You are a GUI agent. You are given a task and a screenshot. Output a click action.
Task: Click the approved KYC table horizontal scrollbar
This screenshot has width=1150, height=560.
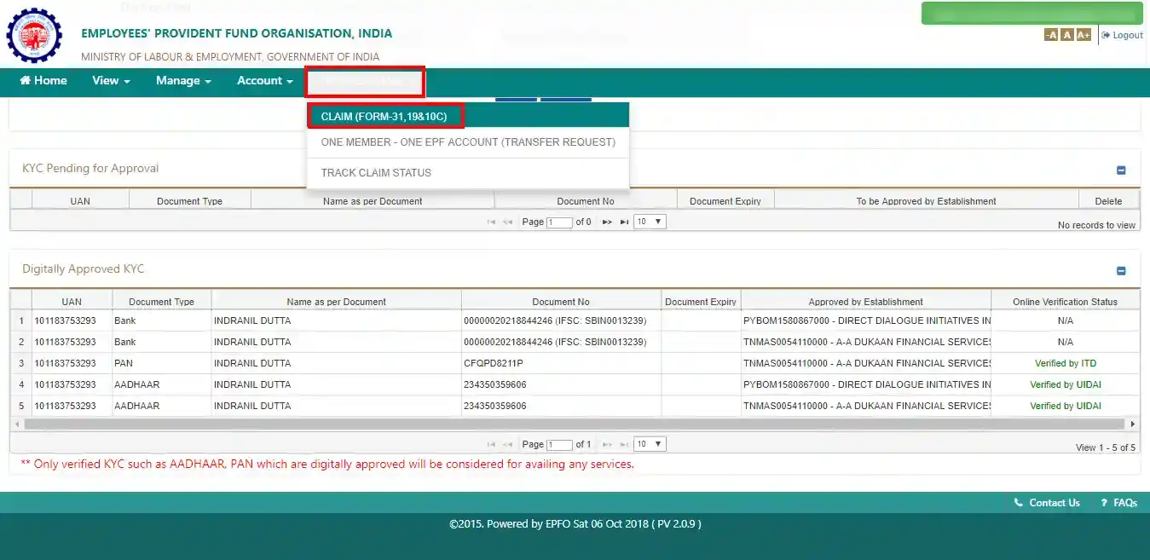(575, 424)
